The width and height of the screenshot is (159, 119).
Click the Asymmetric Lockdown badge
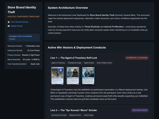[137, 58]
